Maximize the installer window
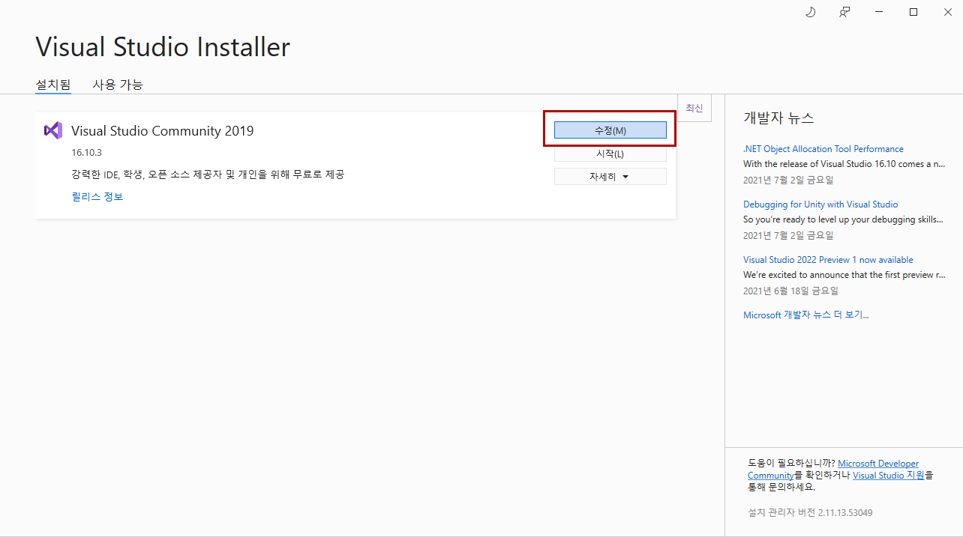This screenshot has height=537, width=963. (x=913, y=12)
